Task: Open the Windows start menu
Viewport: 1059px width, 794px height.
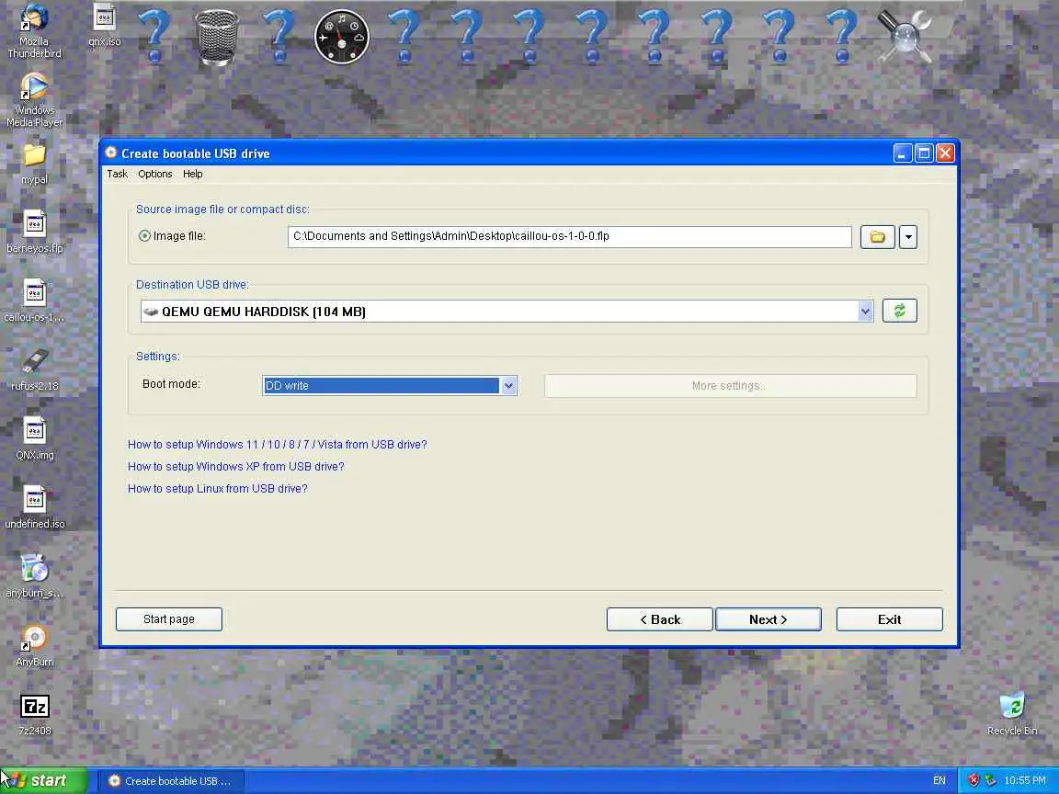Action: click(44, 780)
